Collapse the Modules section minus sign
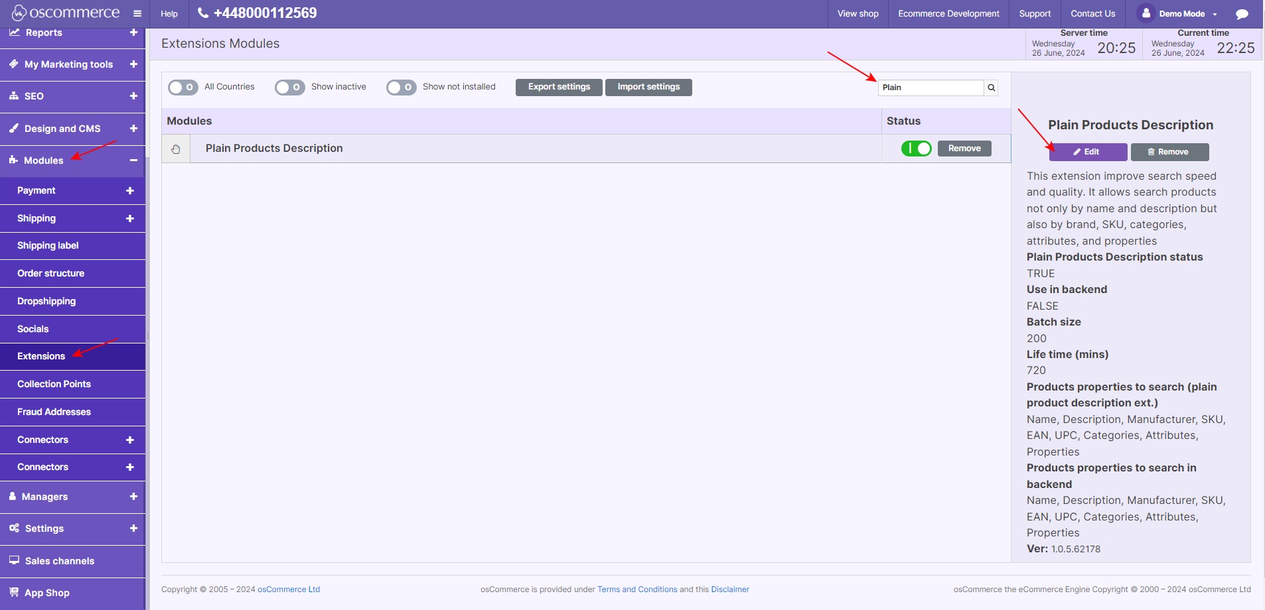Viewport: 1265px width, 610px height. (133, 160)
